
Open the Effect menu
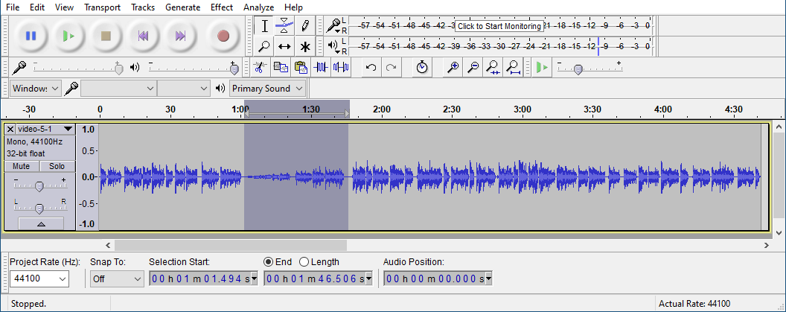pyautogui.click(x=222, y=7)
